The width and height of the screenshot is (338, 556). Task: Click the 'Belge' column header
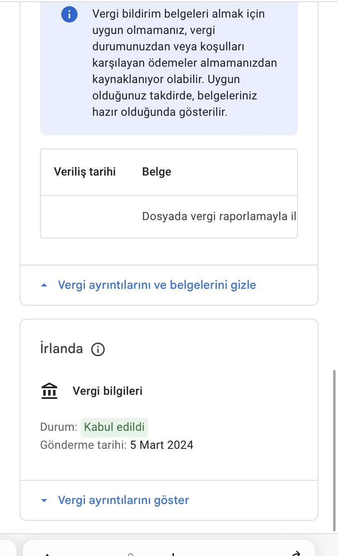click(156, 172)
